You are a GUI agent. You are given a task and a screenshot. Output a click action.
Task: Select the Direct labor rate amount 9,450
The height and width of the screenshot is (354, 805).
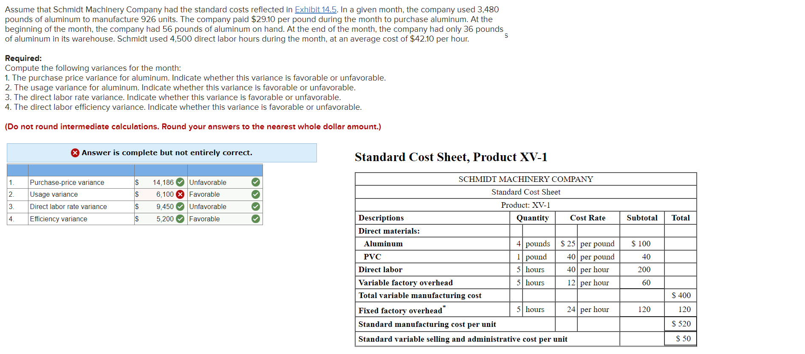(165, 206)
